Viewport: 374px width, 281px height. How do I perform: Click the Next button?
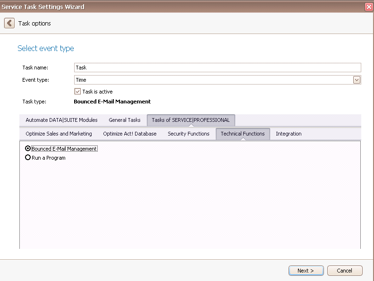pos(306,271)
